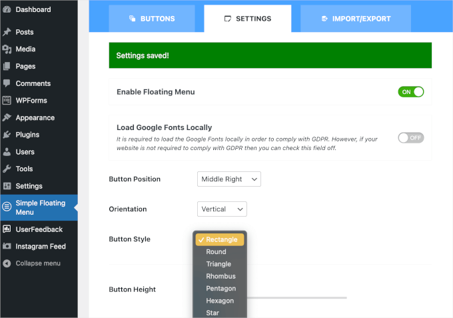Click the Button Height label
The image size is (453, 318).
(x=133, y=289)
